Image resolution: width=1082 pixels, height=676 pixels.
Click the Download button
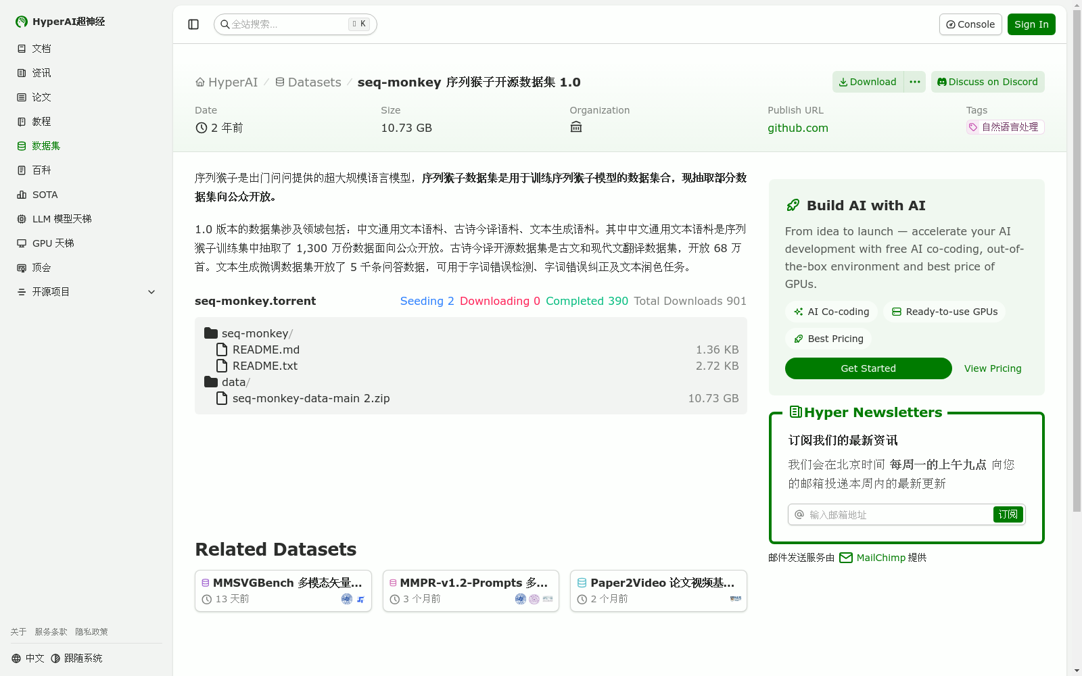coord(868,82)
